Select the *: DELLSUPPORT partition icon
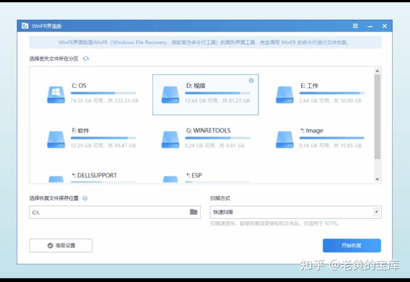The width and height of the screenshot is (410, 282). point(56,179)
